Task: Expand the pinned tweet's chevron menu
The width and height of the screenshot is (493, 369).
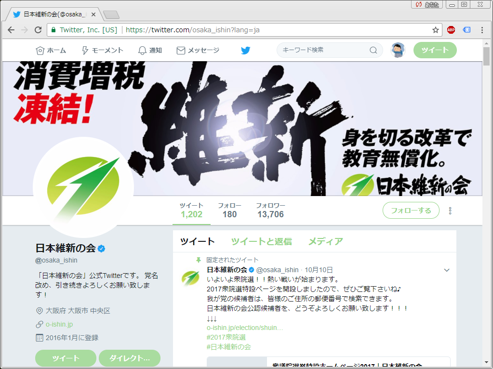Action: [x=446, y=270]
